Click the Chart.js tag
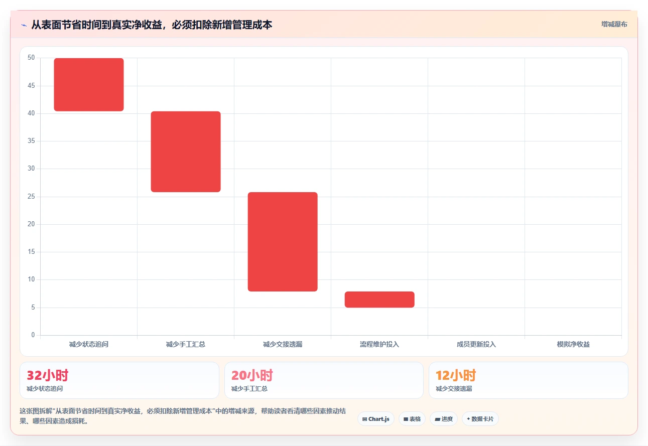This screenshot has height=446, width=648. 376,419
